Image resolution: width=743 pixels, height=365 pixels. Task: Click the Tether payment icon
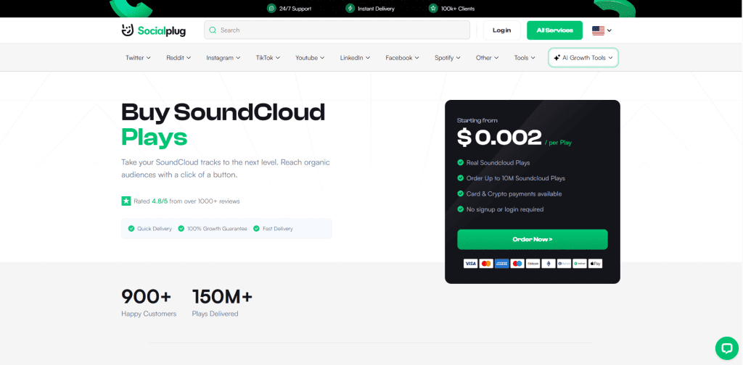tap(580, 264)
